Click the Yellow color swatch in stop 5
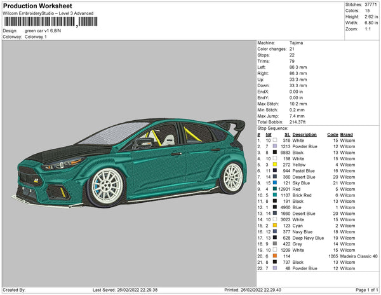The height and width of the screenshot is (295, 381). 274,165
